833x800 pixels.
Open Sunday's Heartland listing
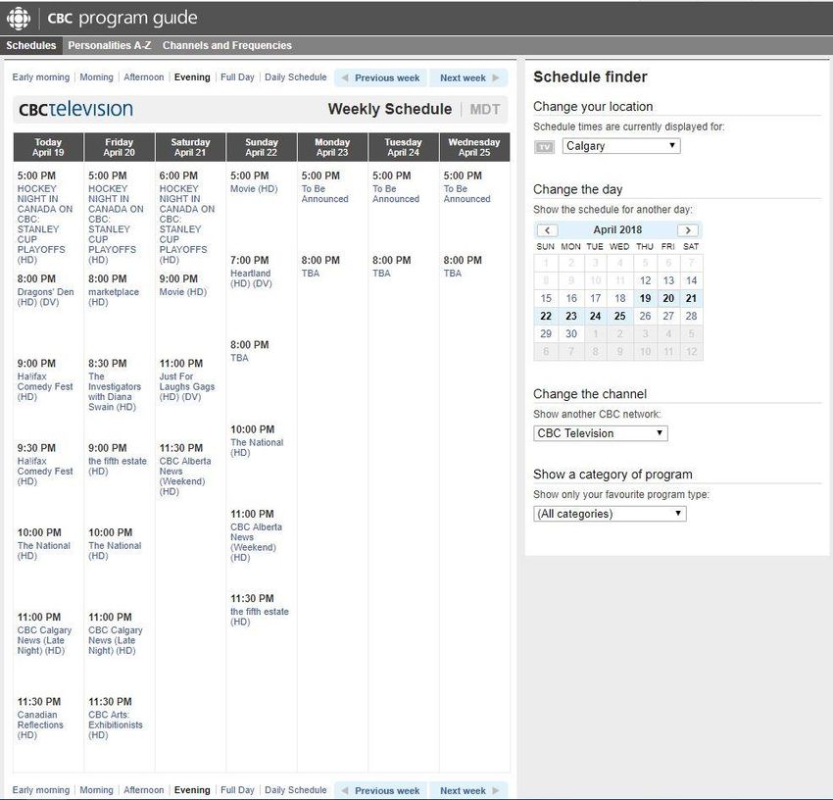[251, 278]
